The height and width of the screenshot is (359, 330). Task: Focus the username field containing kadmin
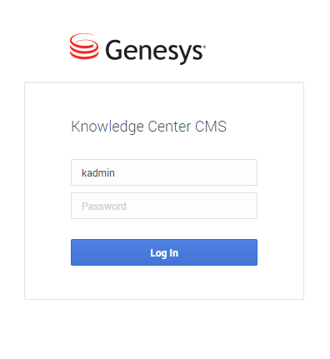164,172
